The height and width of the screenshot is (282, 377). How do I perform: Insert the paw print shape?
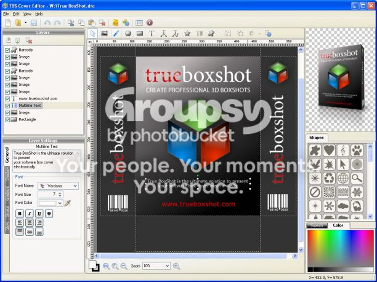pyautogui.click(x=357, y=151)
